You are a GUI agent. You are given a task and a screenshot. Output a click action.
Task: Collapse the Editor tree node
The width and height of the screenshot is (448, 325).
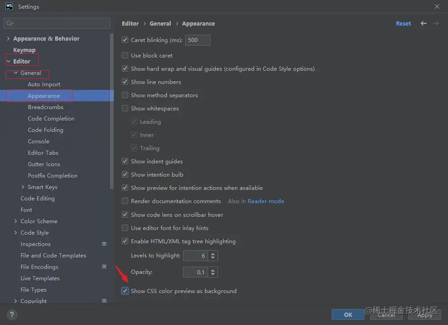point(8,61)
